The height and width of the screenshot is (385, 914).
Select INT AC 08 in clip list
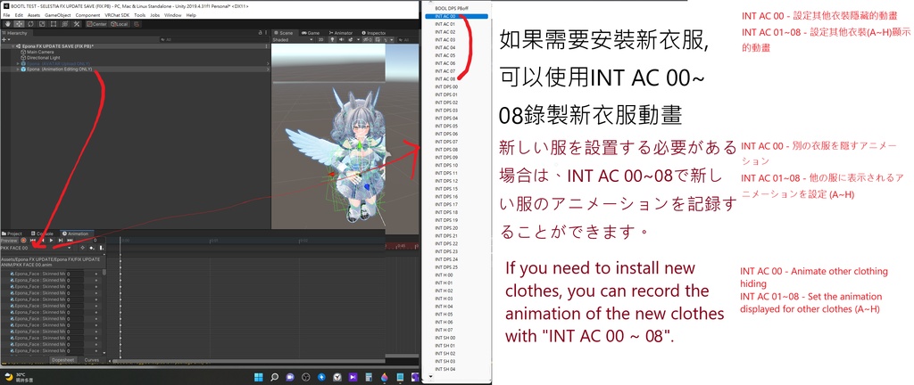(x=446, y=78)
